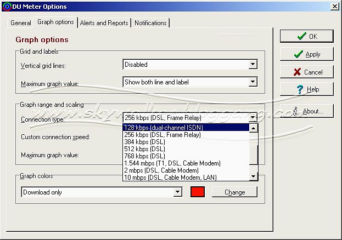Click the list scrollbar up arrow
Image resolution: width=342 pixels, height=240 pixels.
point(254,128)
